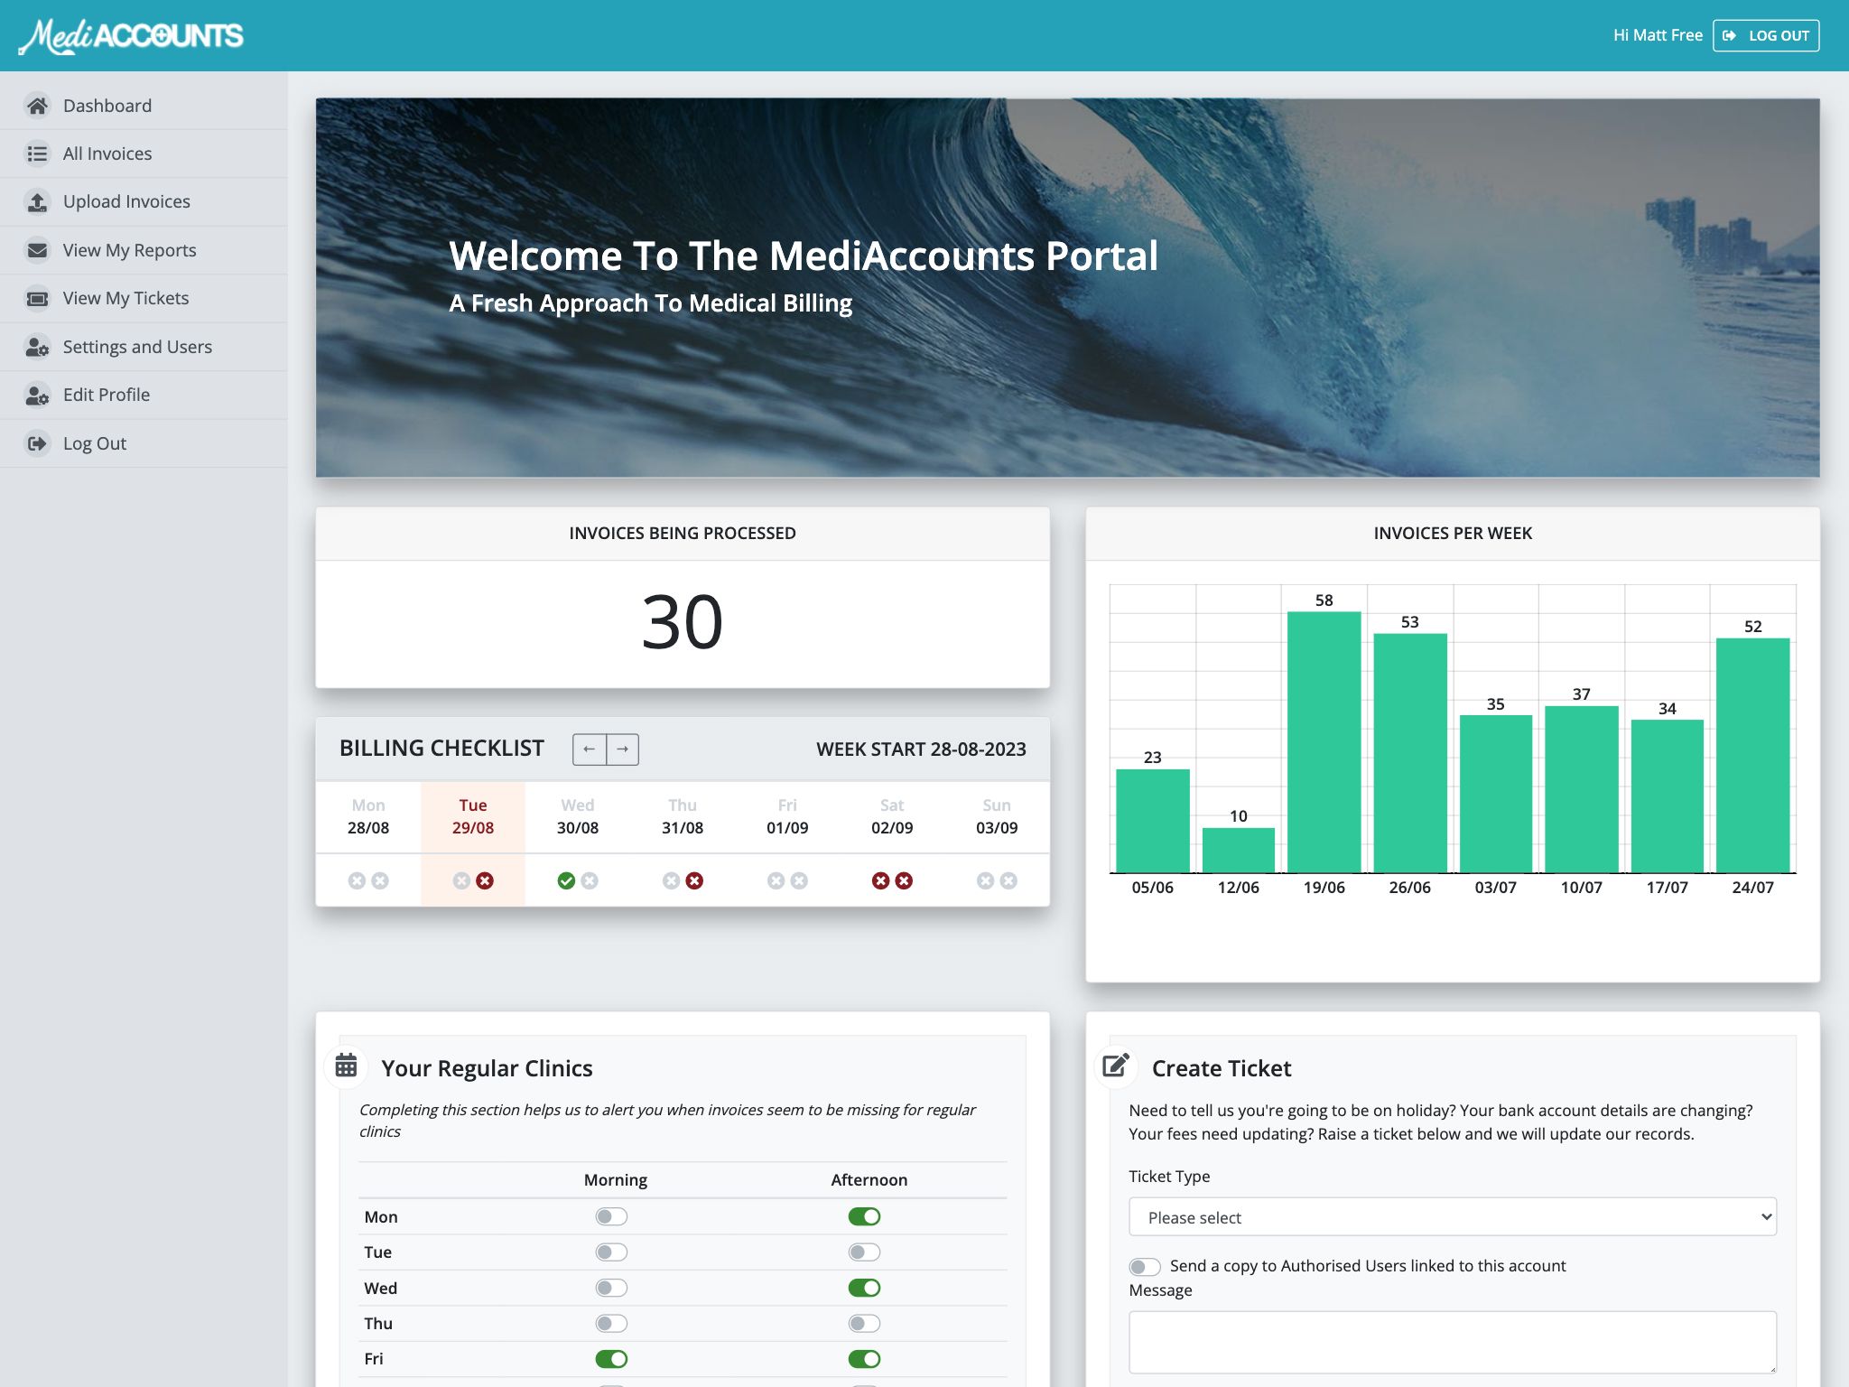This screenshot has width=1849, height=1387.
Task: Open the View My Tickets menu item
Action: pos(125,298)
